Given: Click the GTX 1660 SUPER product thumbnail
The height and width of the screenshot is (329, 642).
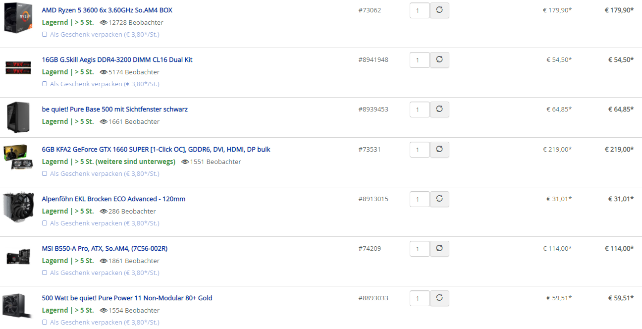Looking at the screenshot, I should (18, 157).
